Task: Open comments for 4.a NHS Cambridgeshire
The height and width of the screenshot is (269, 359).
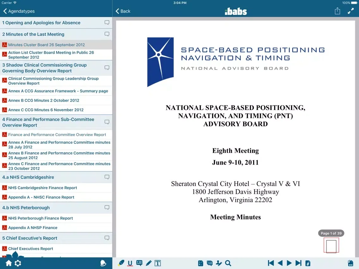Action: (x=107, y=177)
